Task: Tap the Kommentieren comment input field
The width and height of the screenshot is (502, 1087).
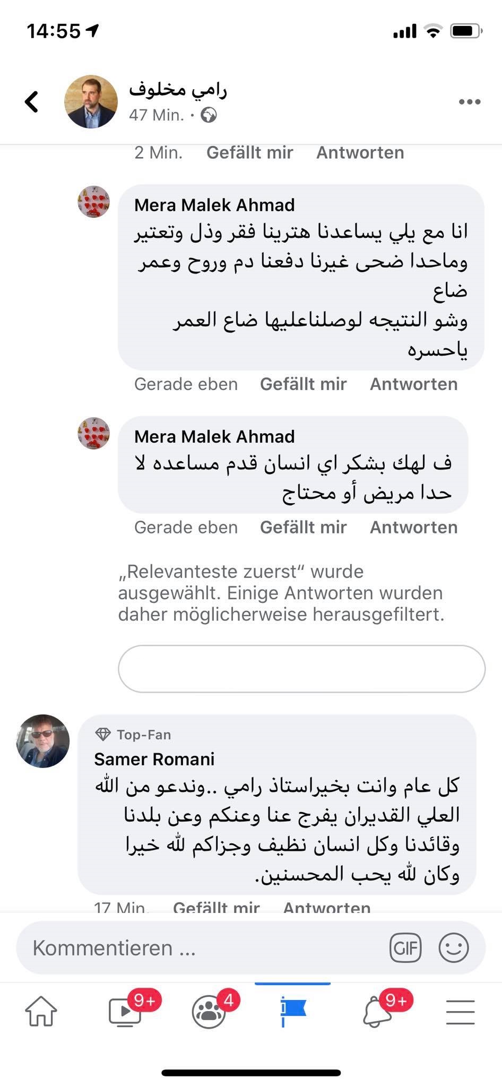Action: (x=202, y=947)
